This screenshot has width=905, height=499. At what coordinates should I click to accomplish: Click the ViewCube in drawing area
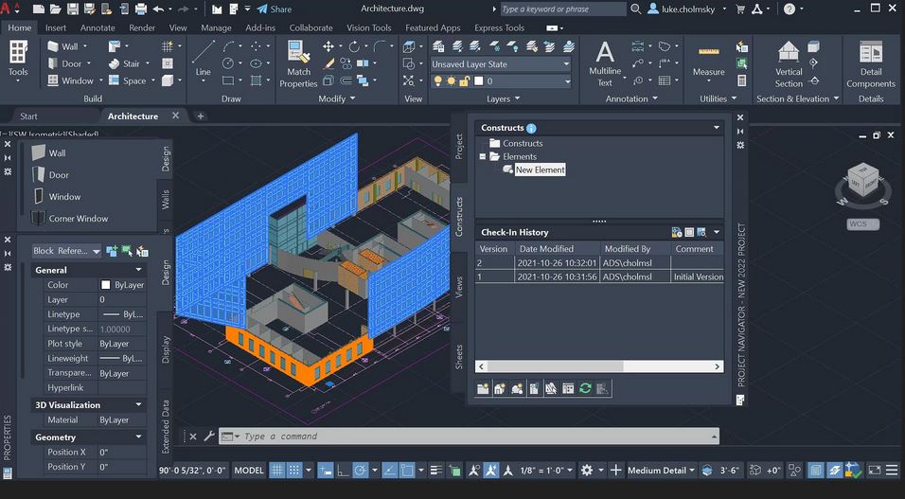863,181
